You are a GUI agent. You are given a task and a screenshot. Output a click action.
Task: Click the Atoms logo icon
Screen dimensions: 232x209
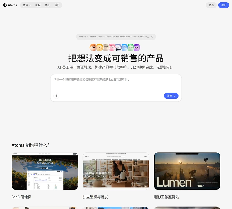pos(5,5)
